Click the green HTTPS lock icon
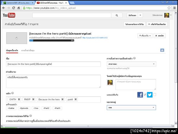 [x=24, y=8]
